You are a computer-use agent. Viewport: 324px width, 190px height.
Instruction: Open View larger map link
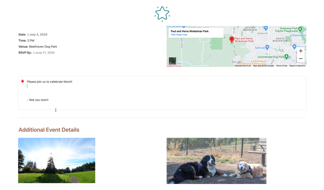click(x=179, y=35)
